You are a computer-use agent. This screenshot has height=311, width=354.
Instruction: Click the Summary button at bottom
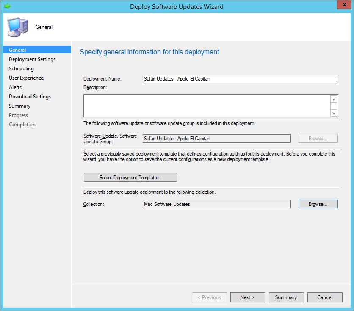coord(286,297)
